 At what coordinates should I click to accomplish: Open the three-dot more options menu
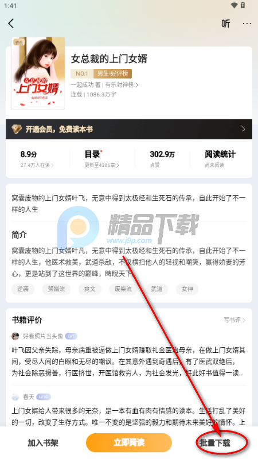(x=247, y=24)
